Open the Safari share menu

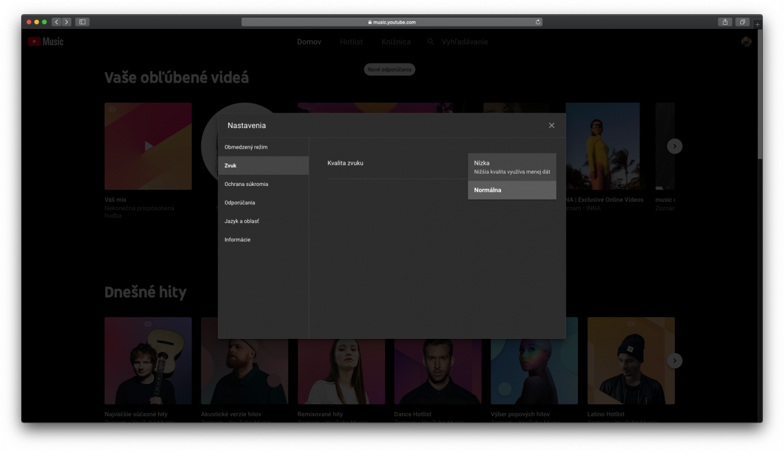[x=725, y=22]
